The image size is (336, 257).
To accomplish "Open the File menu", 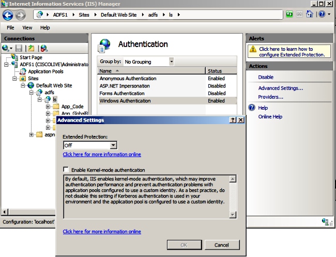I will point(10,27).
